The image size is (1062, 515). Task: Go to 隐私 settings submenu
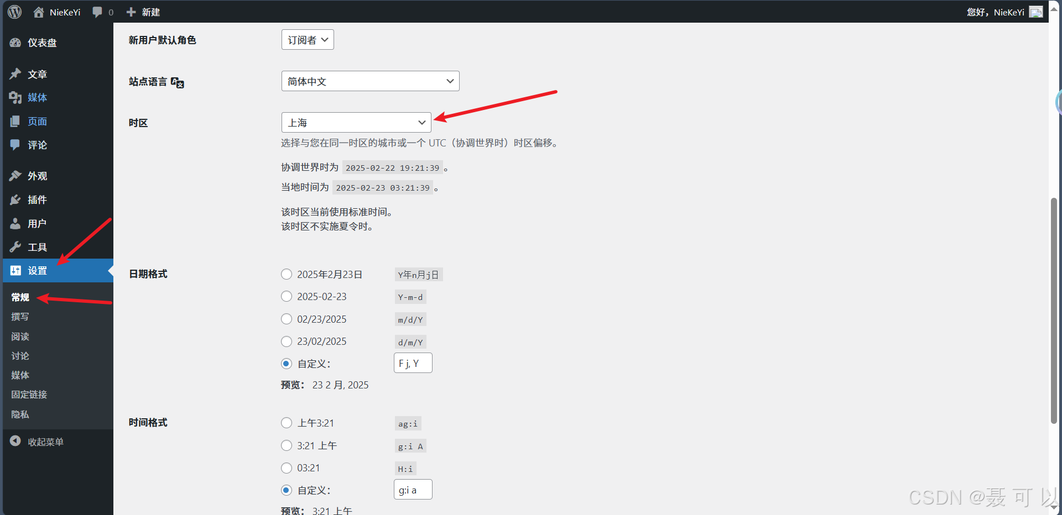click(20, 414)
